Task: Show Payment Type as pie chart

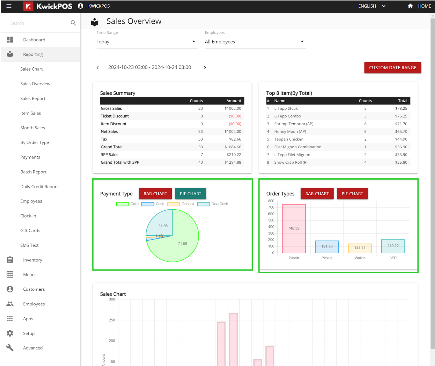Action: [x=190, y=194]
